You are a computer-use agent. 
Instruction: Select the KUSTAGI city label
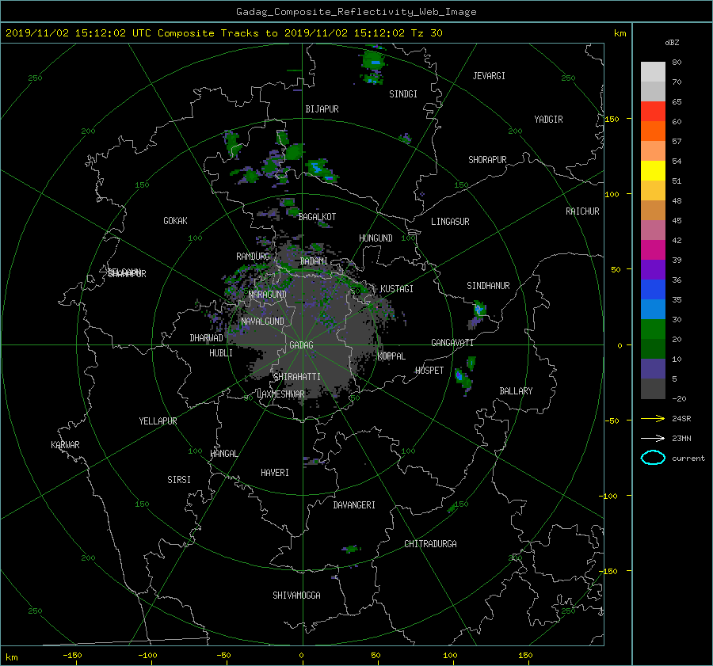point(397,289)
